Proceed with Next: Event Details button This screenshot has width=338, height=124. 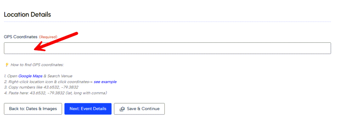(x=88, y=109)
